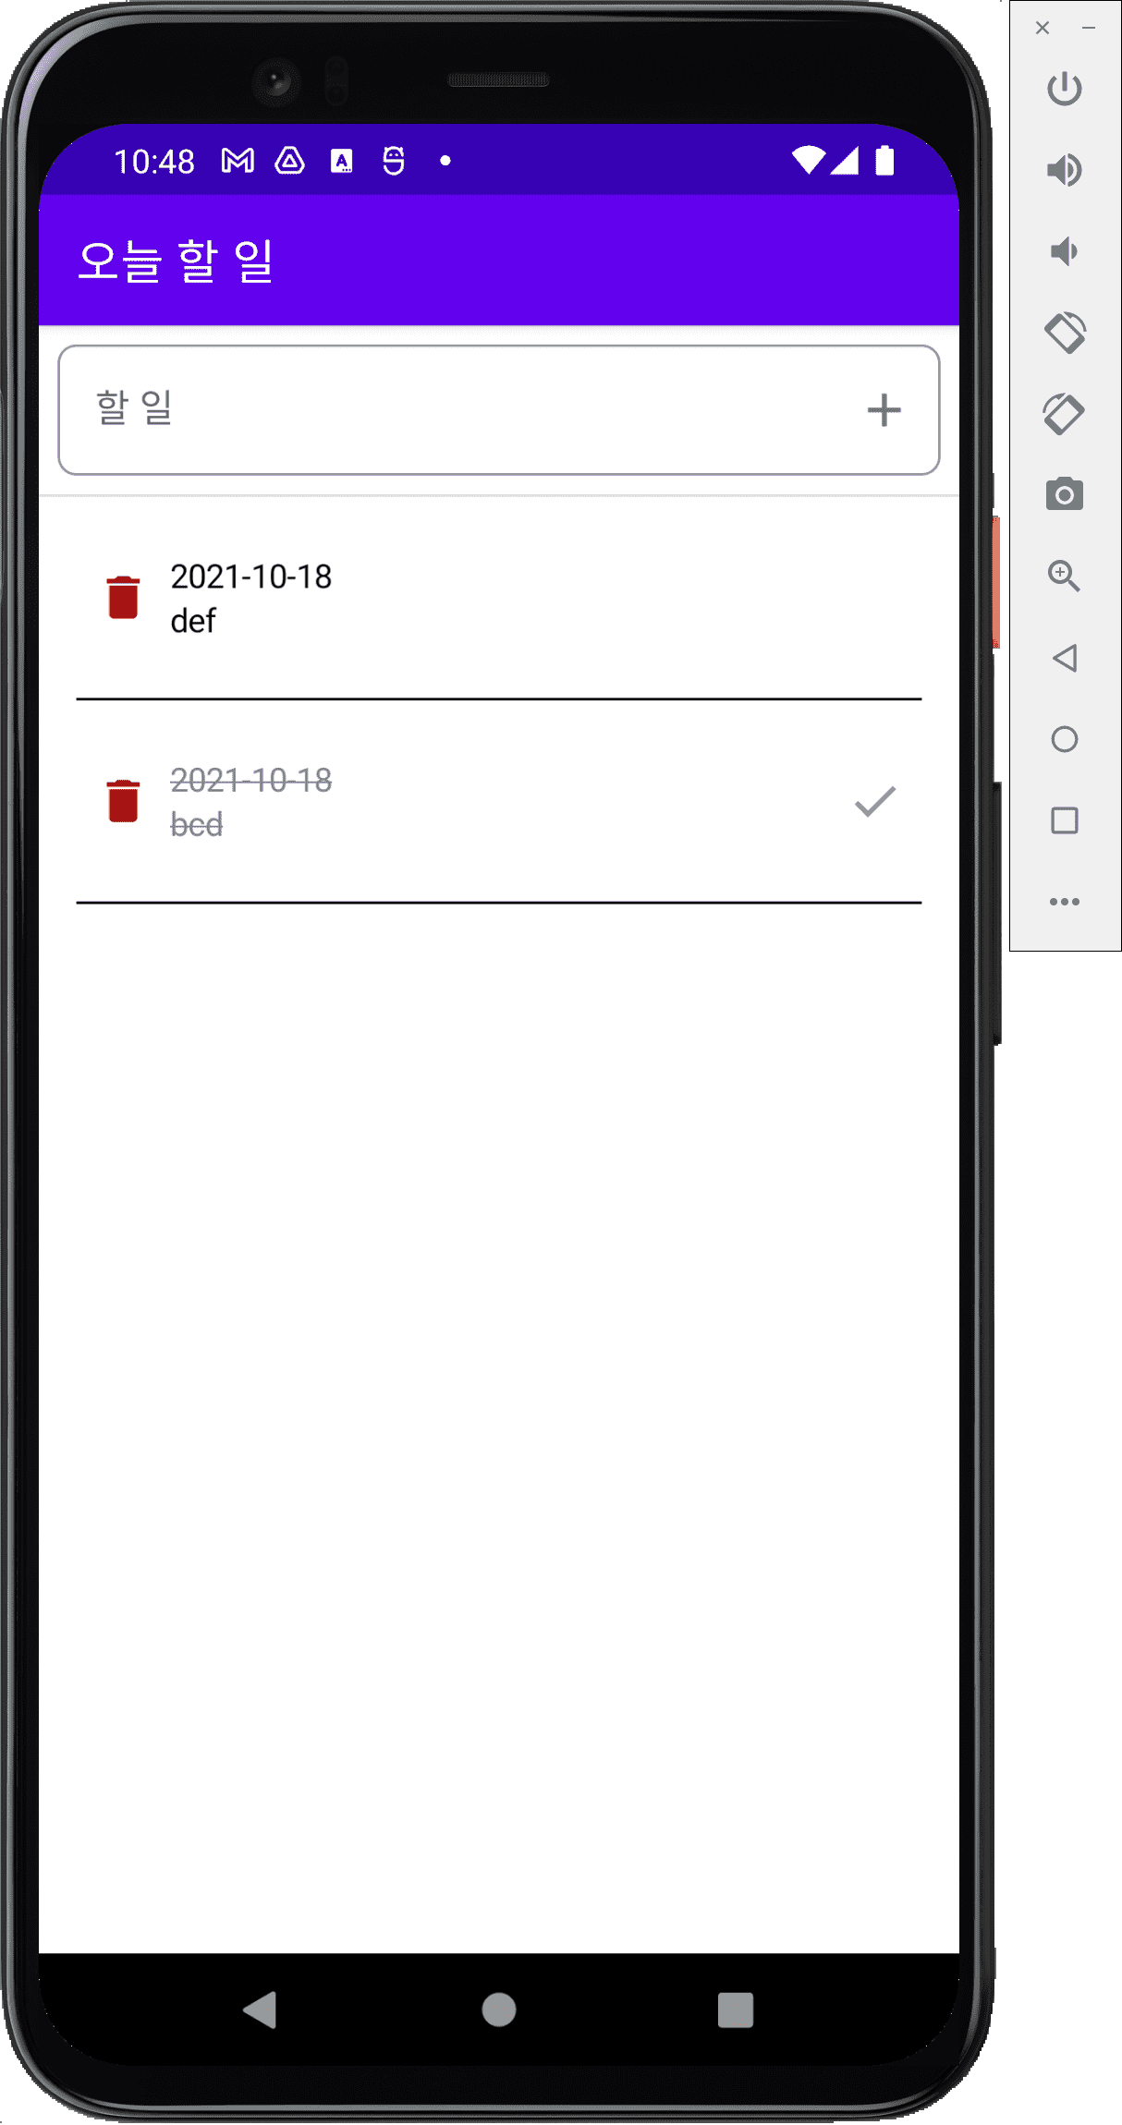Delete the 'def' todo with trash icon

point(123,597)
